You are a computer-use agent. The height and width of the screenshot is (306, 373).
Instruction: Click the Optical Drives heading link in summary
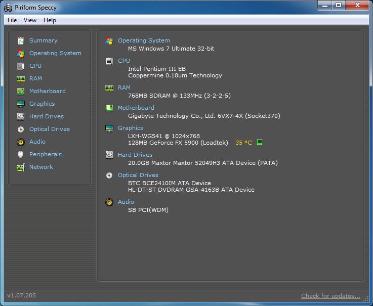pos(138,175)
